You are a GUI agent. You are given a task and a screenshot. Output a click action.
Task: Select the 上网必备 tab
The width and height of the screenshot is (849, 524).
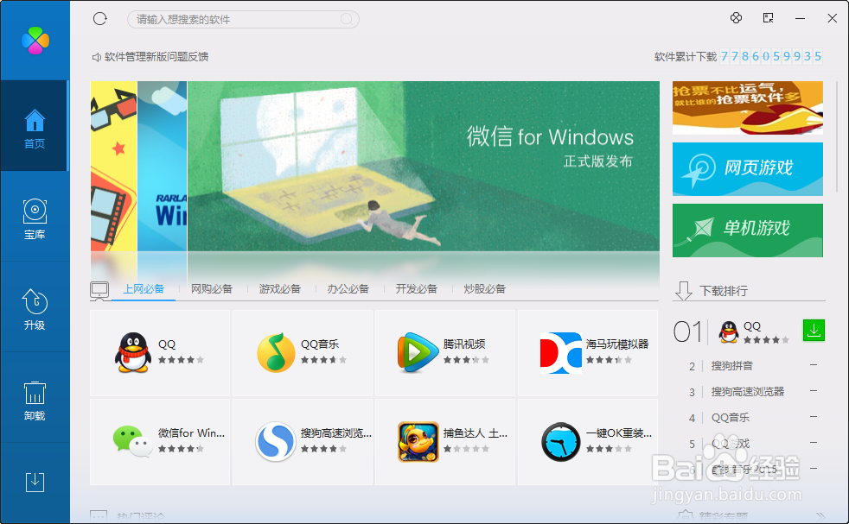(144, 289)
